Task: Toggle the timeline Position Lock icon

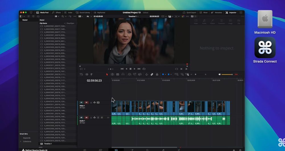Action: 157,74
